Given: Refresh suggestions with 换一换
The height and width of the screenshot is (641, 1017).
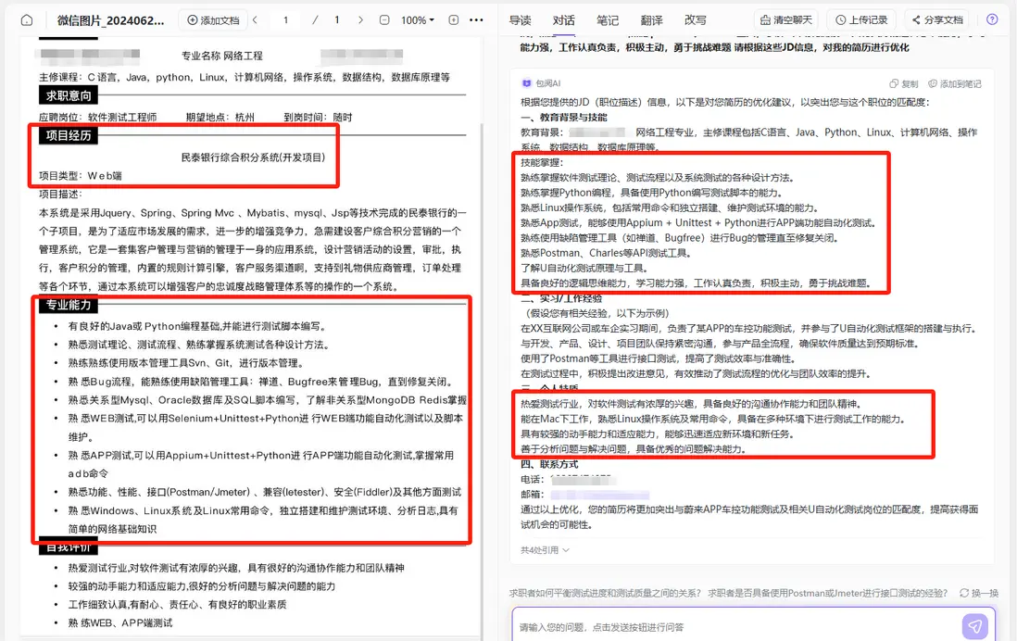Looking at the screenshot, I should click(x=979, y=593).
